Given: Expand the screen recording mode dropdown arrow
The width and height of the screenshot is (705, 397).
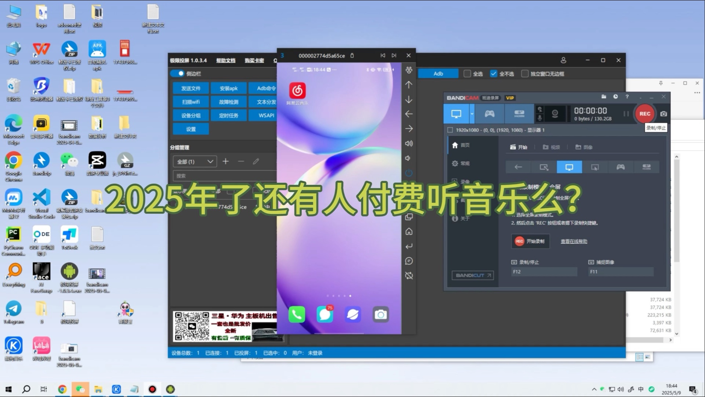Looking at the screenshot, I should coord(472,114).
